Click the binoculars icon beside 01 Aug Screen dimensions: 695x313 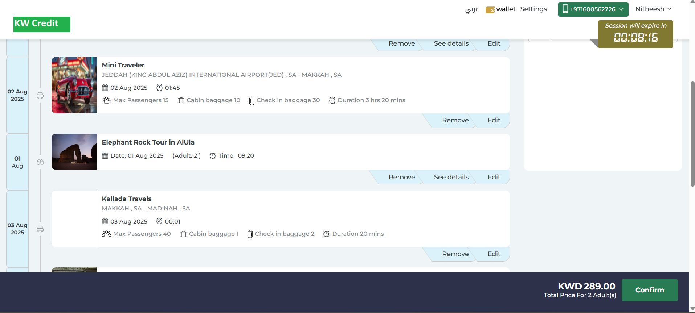[x=40, y=162]
